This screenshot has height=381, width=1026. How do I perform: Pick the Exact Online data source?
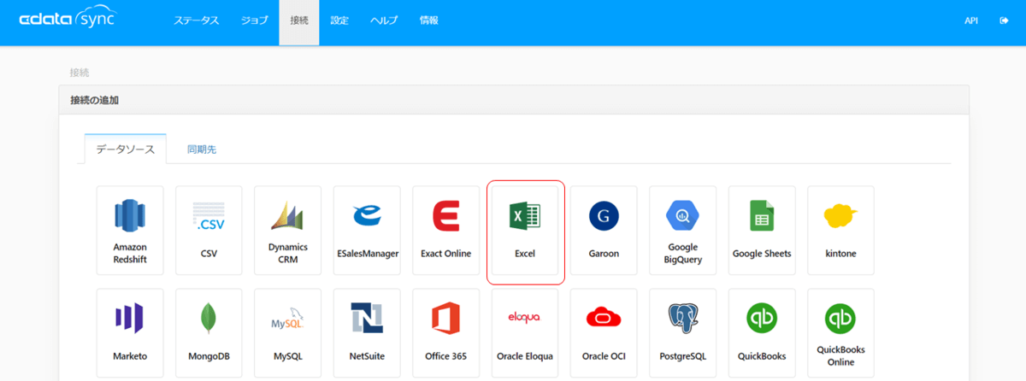pos(445,231)
